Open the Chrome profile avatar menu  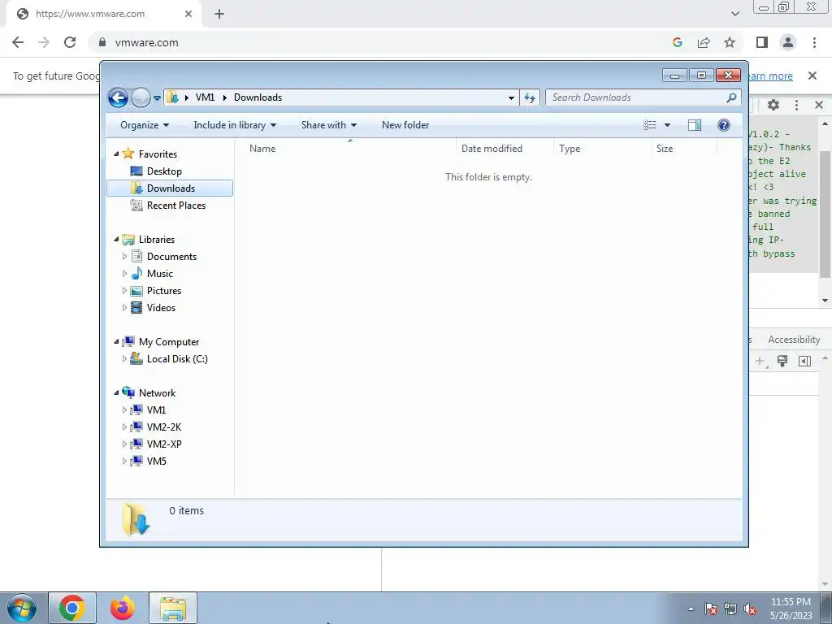tap(788, 42)
